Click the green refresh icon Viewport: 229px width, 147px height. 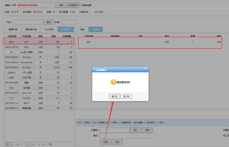point(50,145)
